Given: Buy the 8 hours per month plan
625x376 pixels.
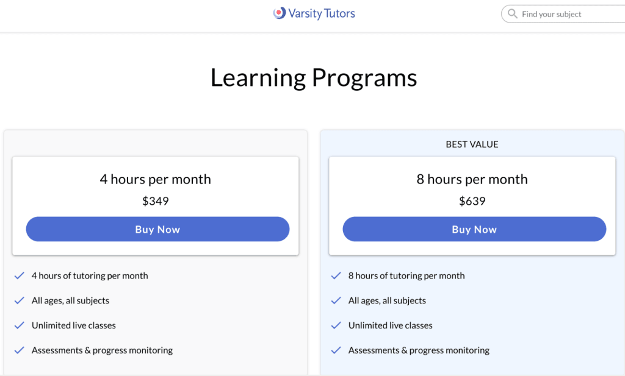Looking at the screenshot, I should (x=474, y=229).
